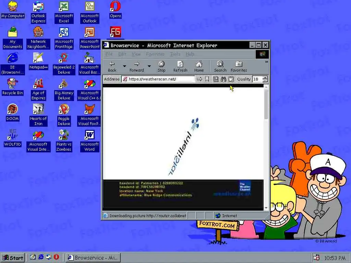Select the Microsoft Visual C++ 6.0 shortcut
This screenshot has width=351, height=263.
pos(89,89)
